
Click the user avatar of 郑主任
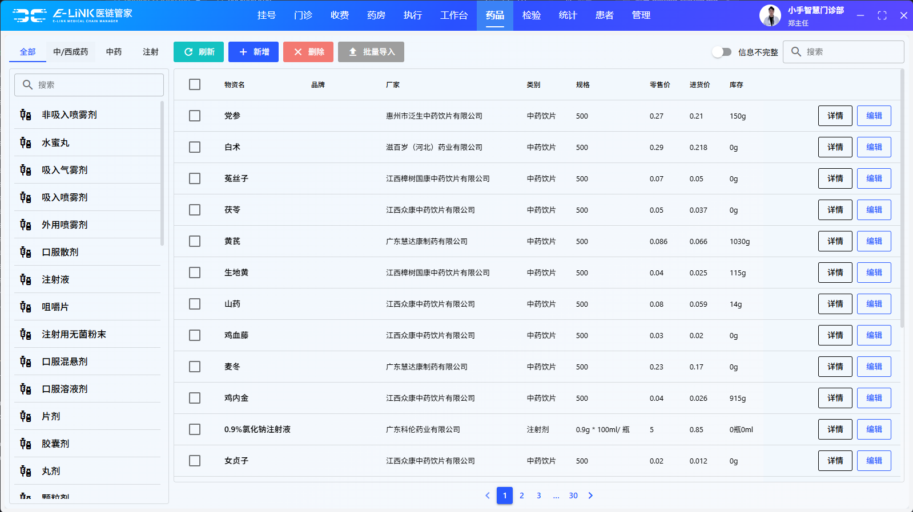pyautogui.click(x=770, y=15)
